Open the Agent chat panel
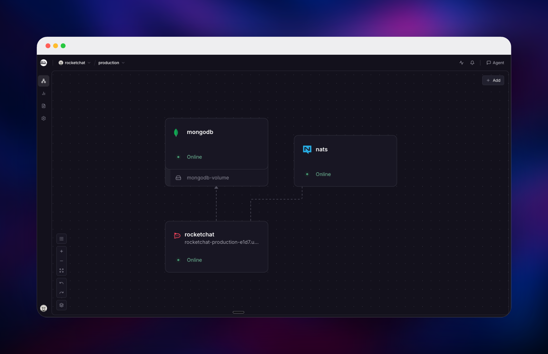Image resolution: width=548 pixels, height=354 pixels. click(495, 63)
